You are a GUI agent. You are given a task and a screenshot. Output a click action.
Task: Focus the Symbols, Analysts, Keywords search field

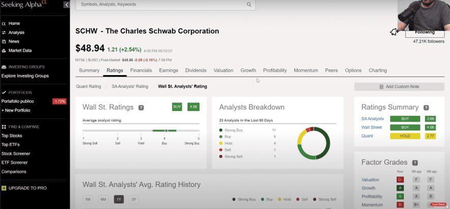pos(163,5)
